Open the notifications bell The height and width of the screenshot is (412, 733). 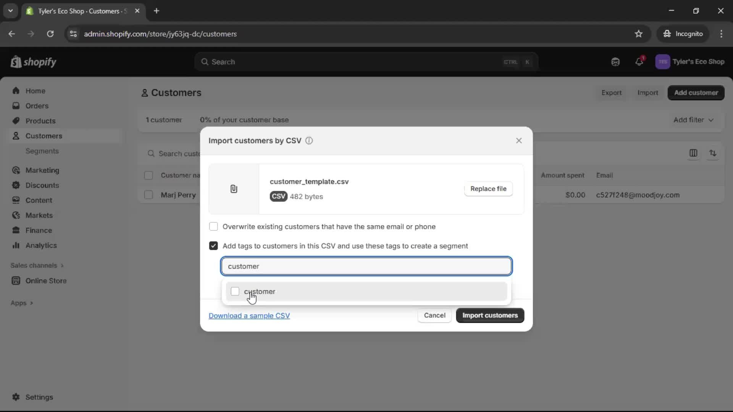coord(639,61)
